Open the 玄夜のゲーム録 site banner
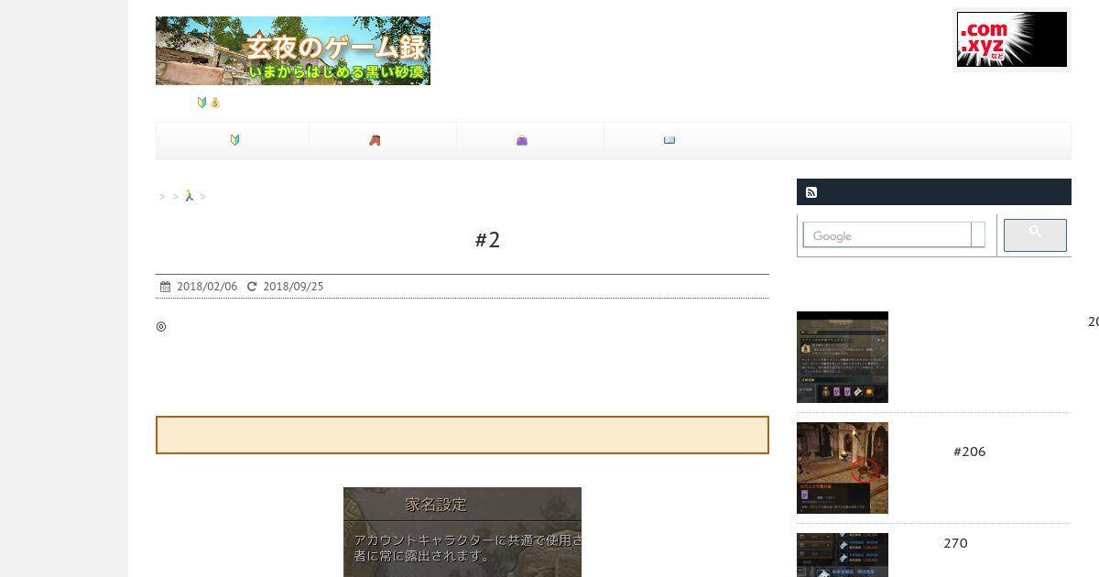 293,50
